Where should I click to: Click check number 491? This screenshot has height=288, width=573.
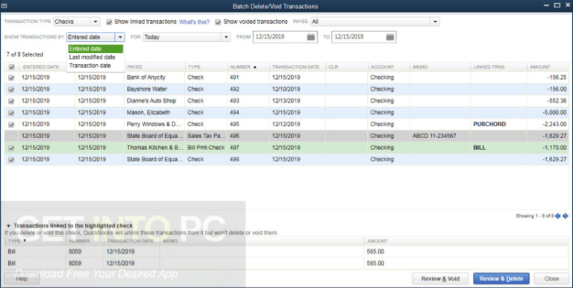click(234, 78)
